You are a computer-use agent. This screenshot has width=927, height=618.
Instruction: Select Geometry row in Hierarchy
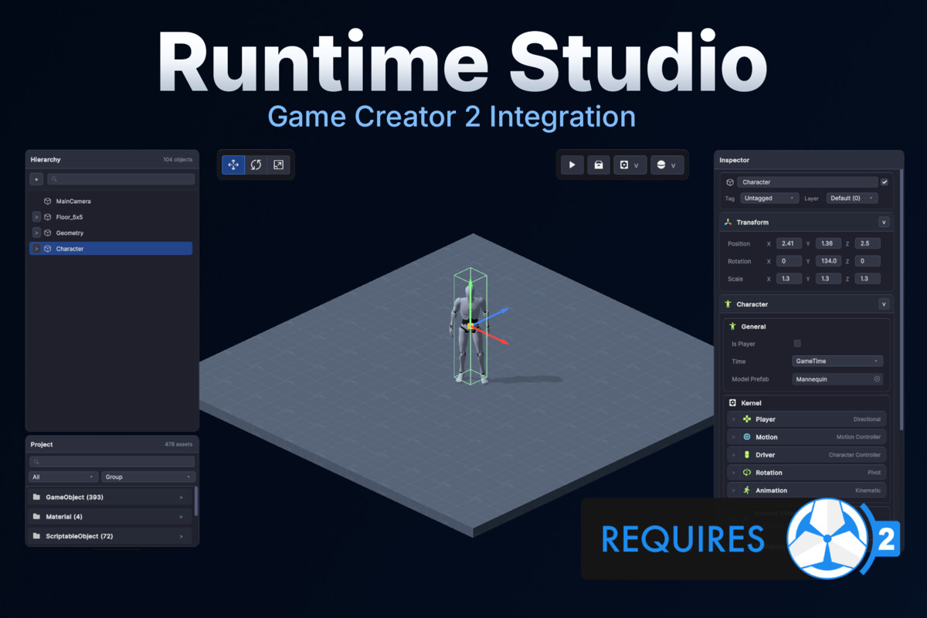coord(110,233)
